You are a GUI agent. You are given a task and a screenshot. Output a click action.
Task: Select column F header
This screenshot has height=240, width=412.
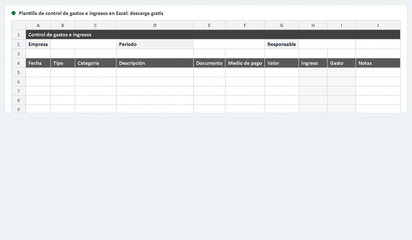tap(245, 25)
